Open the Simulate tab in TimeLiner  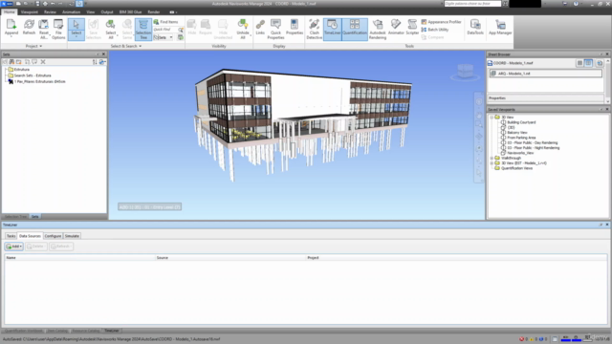(x=72, y=236)
